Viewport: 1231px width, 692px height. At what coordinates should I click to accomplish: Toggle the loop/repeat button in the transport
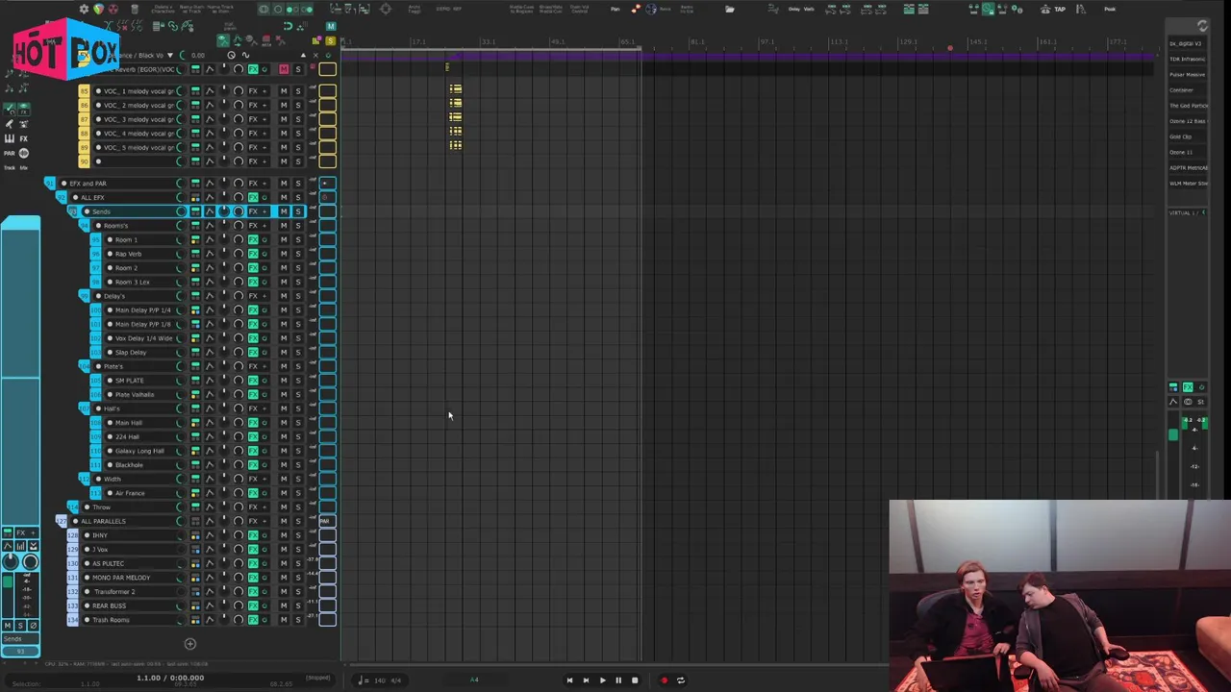pyautogui.click(x=681, y=680)
